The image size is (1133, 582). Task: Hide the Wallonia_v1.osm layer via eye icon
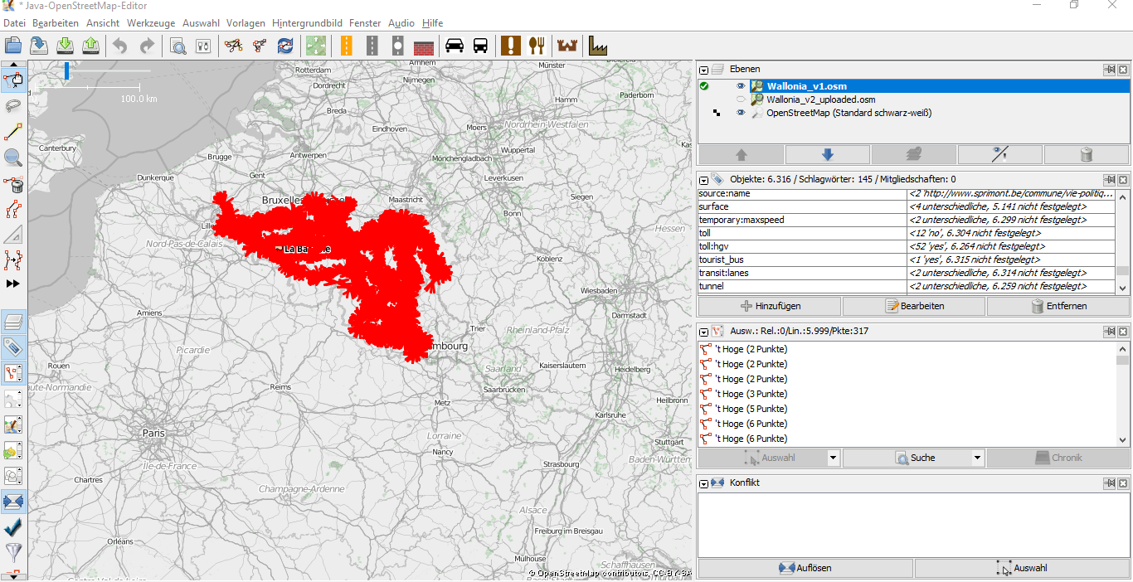coord(741,86)
